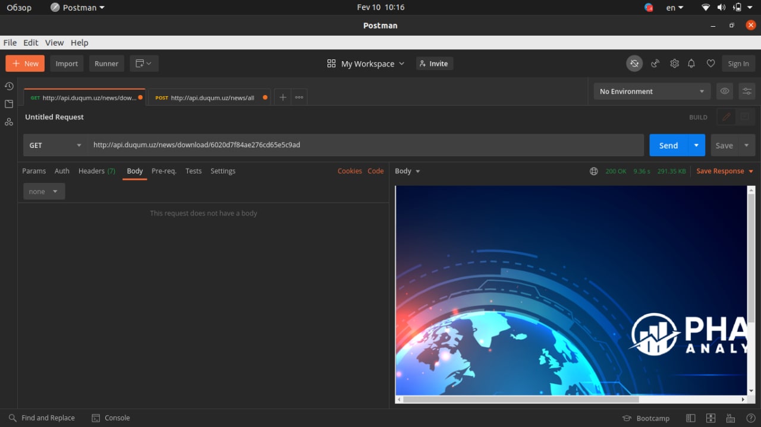Screen dimensions: 761x427
Task: Open the Console
Action: 111,418
